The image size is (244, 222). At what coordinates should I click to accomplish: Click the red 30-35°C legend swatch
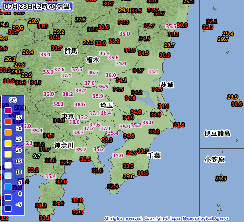[x=8, y=121]
